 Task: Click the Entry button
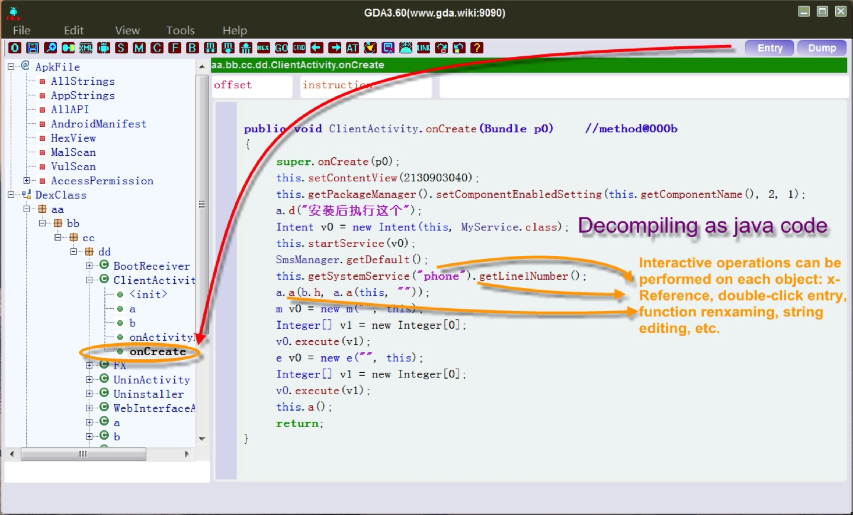pos(769,48)
